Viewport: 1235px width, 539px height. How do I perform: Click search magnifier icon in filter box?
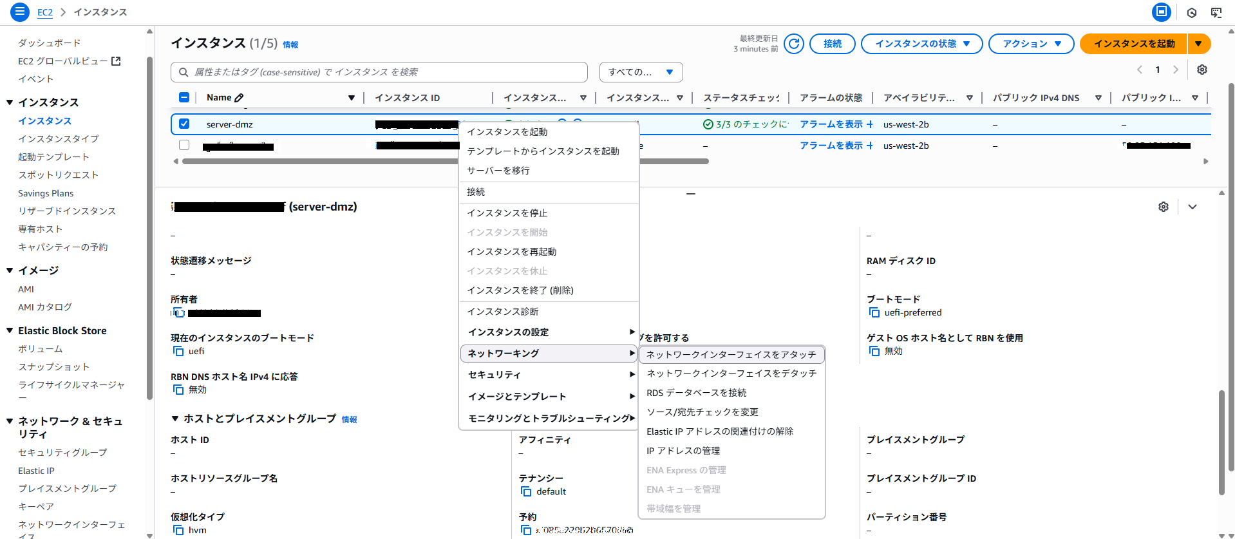click(184, 72)
